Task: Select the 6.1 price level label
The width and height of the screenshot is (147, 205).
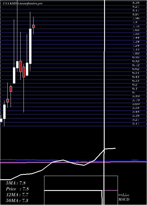Action: pyautogui.click(x=135, y=88)
